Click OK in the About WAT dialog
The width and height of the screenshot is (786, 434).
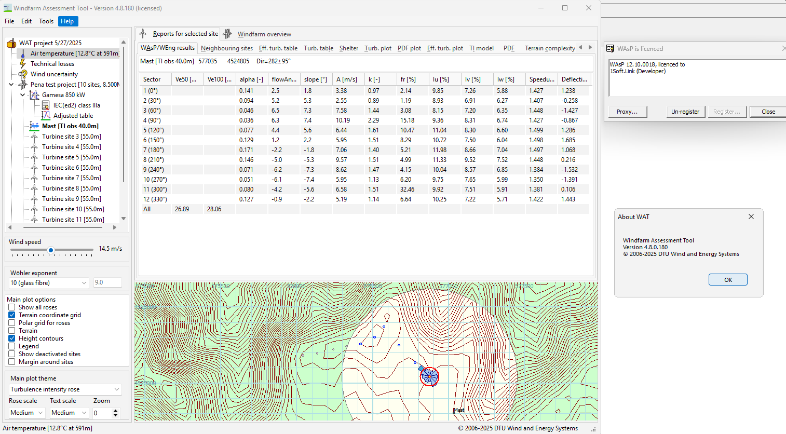click(728, 280)
